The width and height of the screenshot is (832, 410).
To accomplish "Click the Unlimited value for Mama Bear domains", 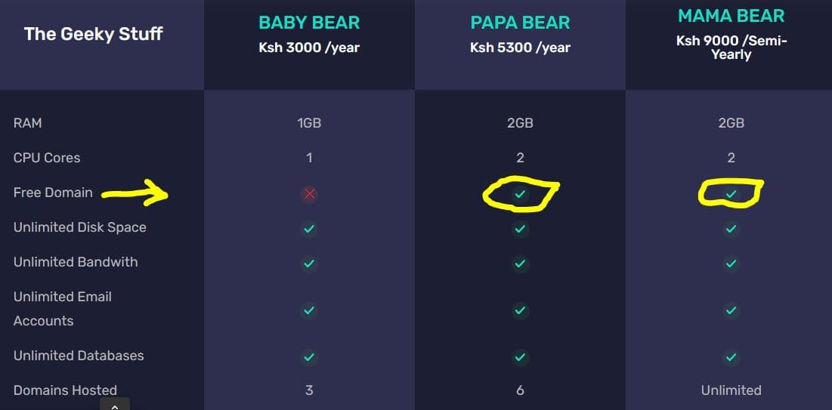I will pyautogui.click(x=731, y=390).
